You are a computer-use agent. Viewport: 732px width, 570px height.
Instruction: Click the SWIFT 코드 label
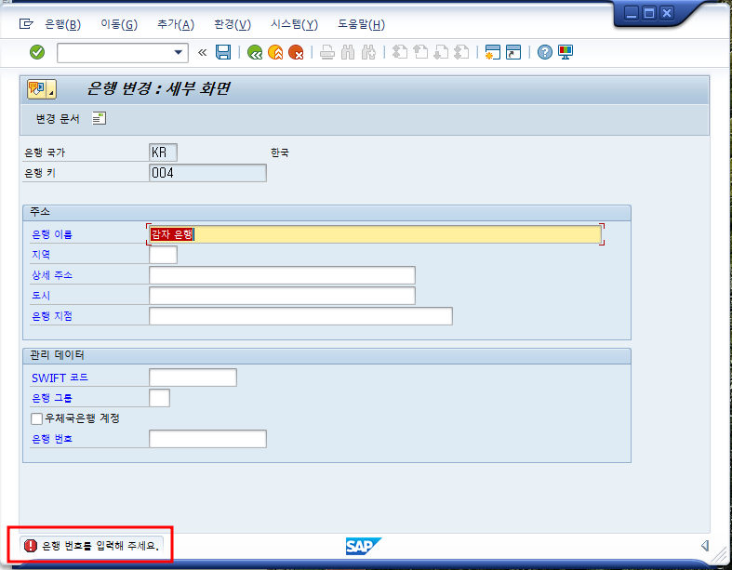coord(60,378)
